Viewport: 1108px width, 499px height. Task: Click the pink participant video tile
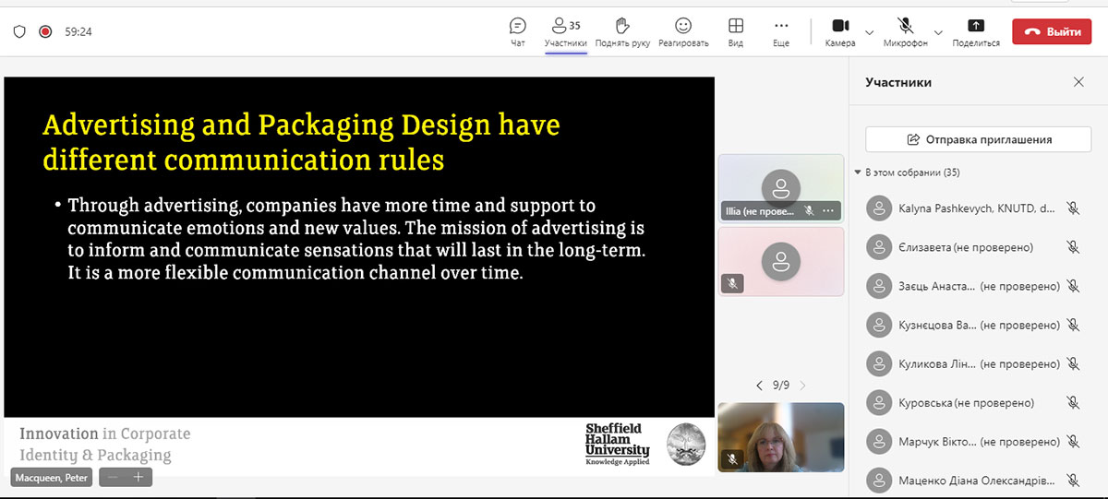[781, 261]
